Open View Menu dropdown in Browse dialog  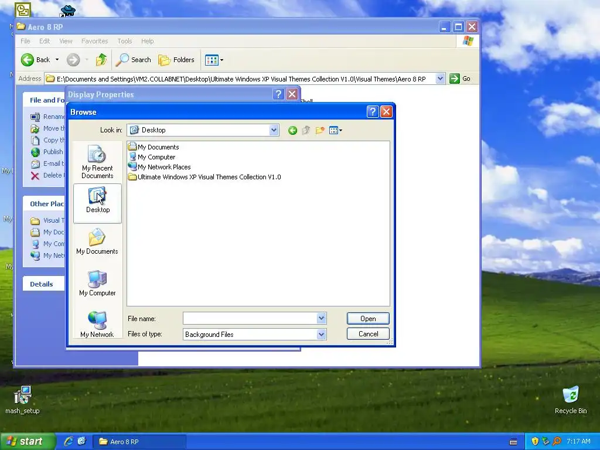tap(336, 131)
